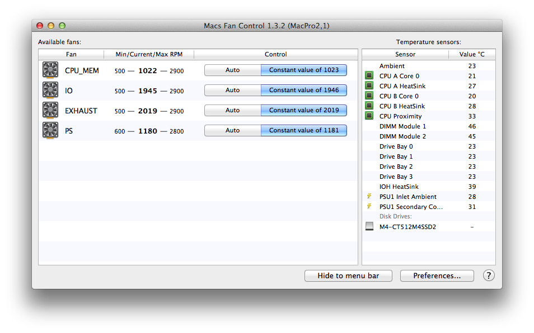Click the CPU B Core 0 chip icon
The width and height of the screenshot is (534, 333).
(x=369, y=96)
